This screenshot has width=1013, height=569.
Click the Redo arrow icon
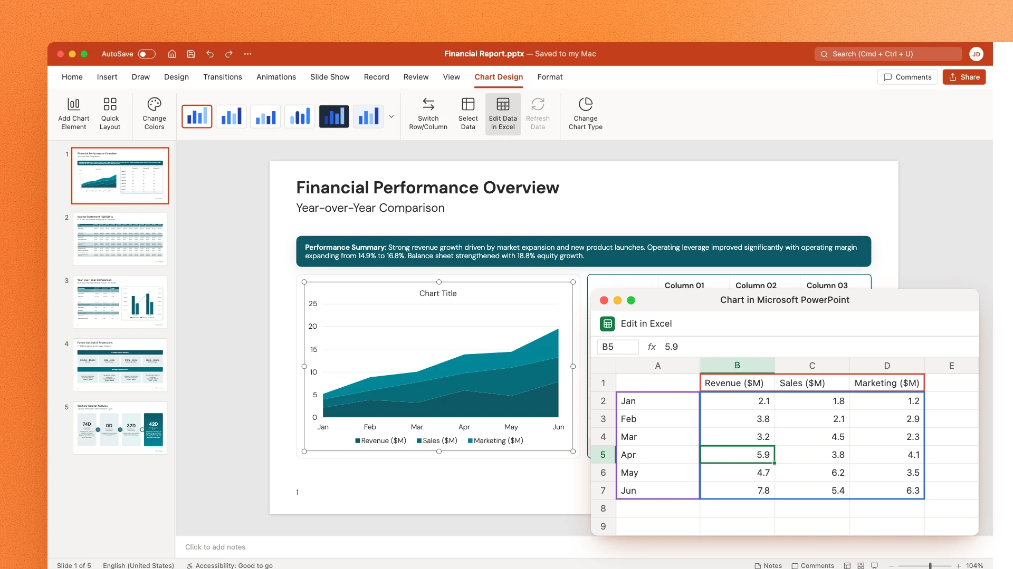pos(229,54)
